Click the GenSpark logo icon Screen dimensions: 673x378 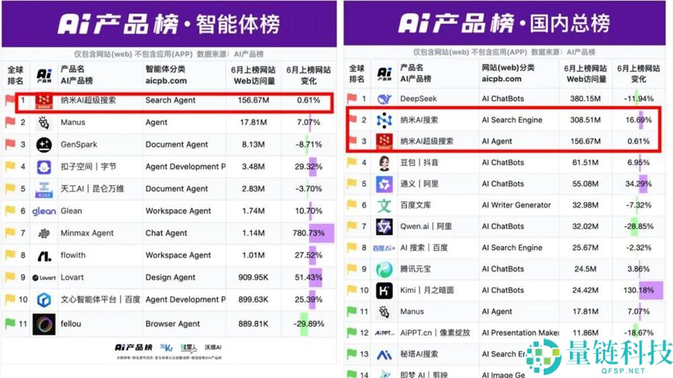(x=44, y=145)
